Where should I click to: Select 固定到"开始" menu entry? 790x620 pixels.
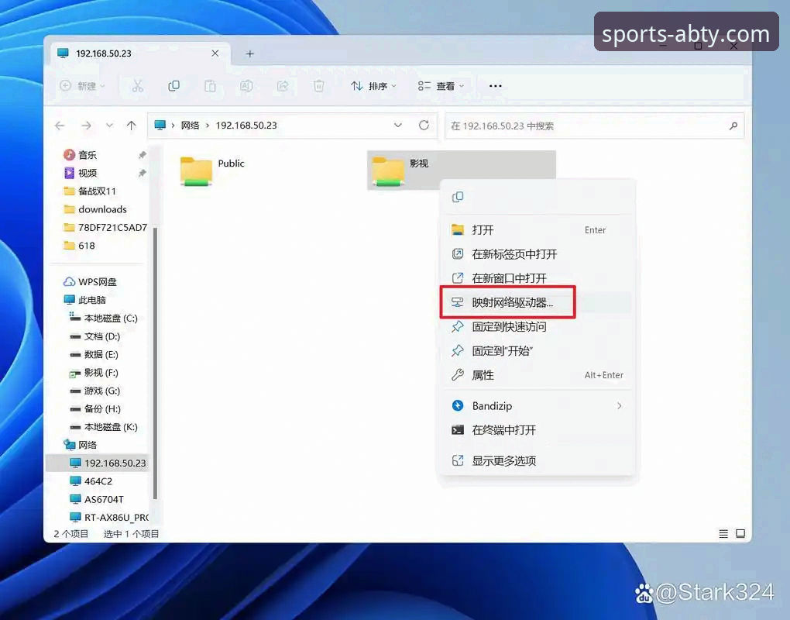pyautogui.click(x=537, y=351)
